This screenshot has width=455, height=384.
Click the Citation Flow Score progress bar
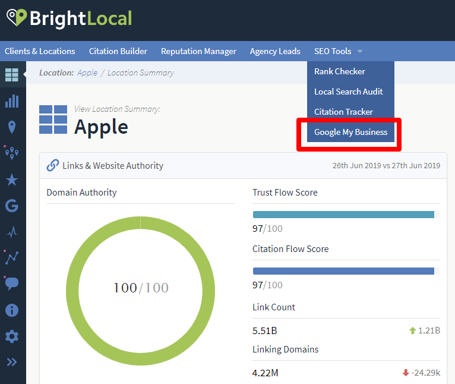(x=346, y=271)
